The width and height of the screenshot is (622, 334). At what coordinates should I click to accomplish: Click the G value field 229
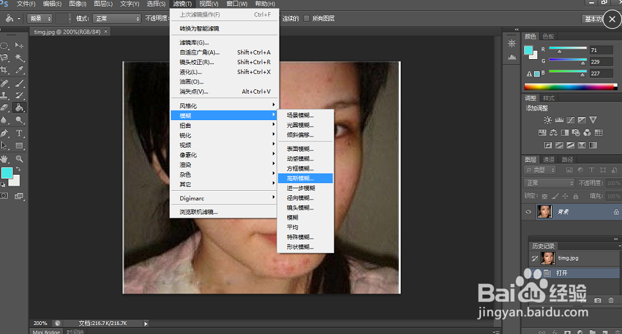601,62
